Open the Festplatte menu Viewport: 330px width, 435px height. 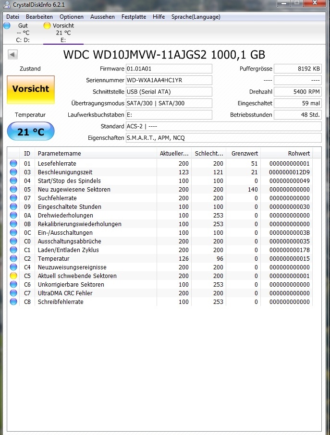pos(134,17)
